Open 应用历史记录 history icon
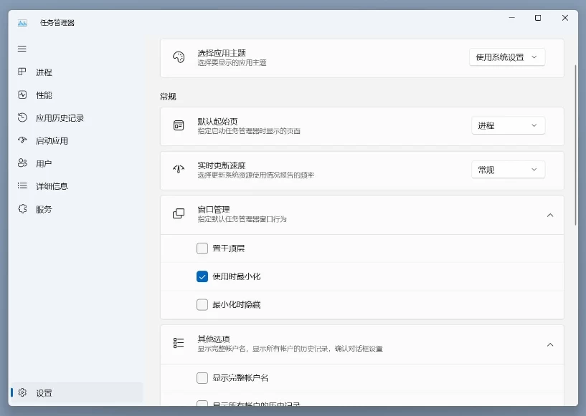The width and height of the screenshot is (586, 416). coord(22,118)
